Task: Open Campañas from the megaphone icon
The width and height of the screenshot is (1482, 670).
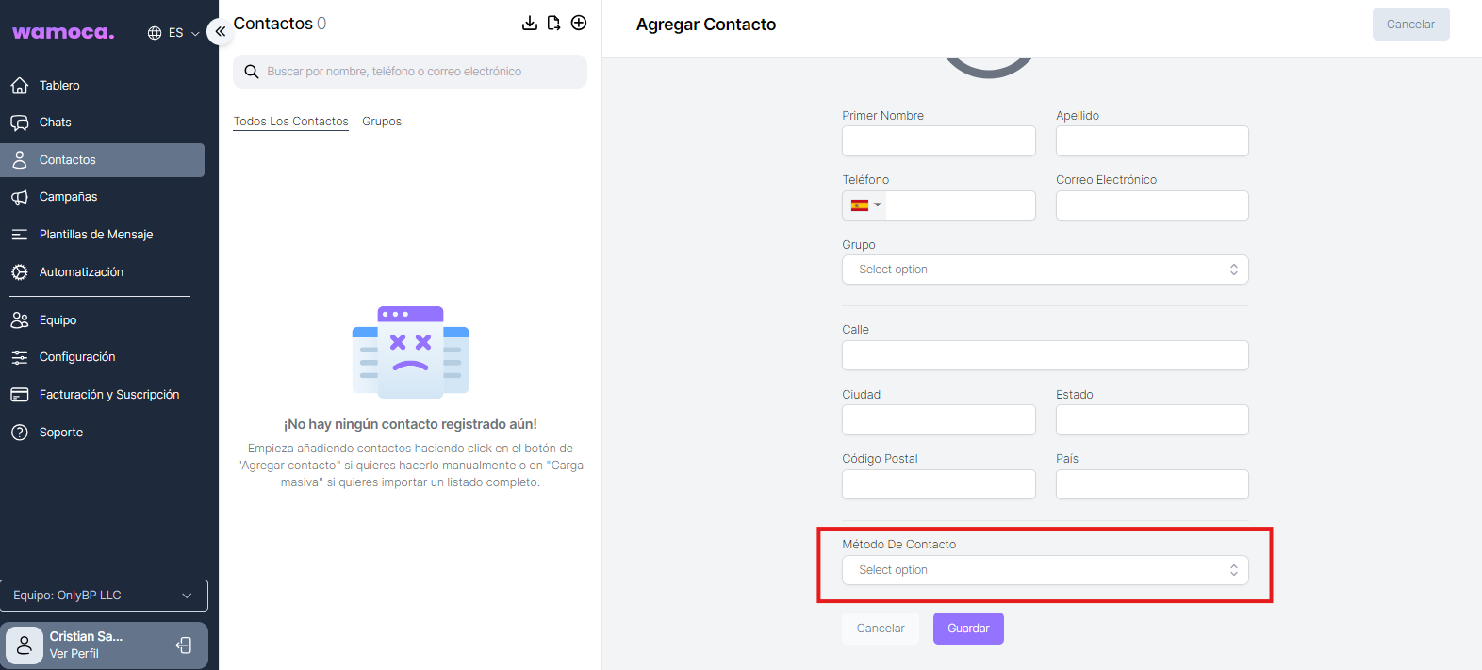Action: click(20, 197)
